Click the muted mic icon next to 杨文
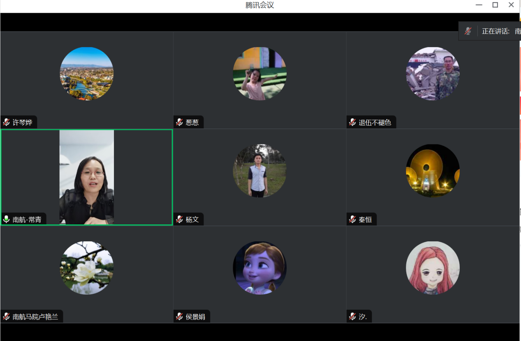This screenshot has height=341, width=521. [x=179, y=220]
